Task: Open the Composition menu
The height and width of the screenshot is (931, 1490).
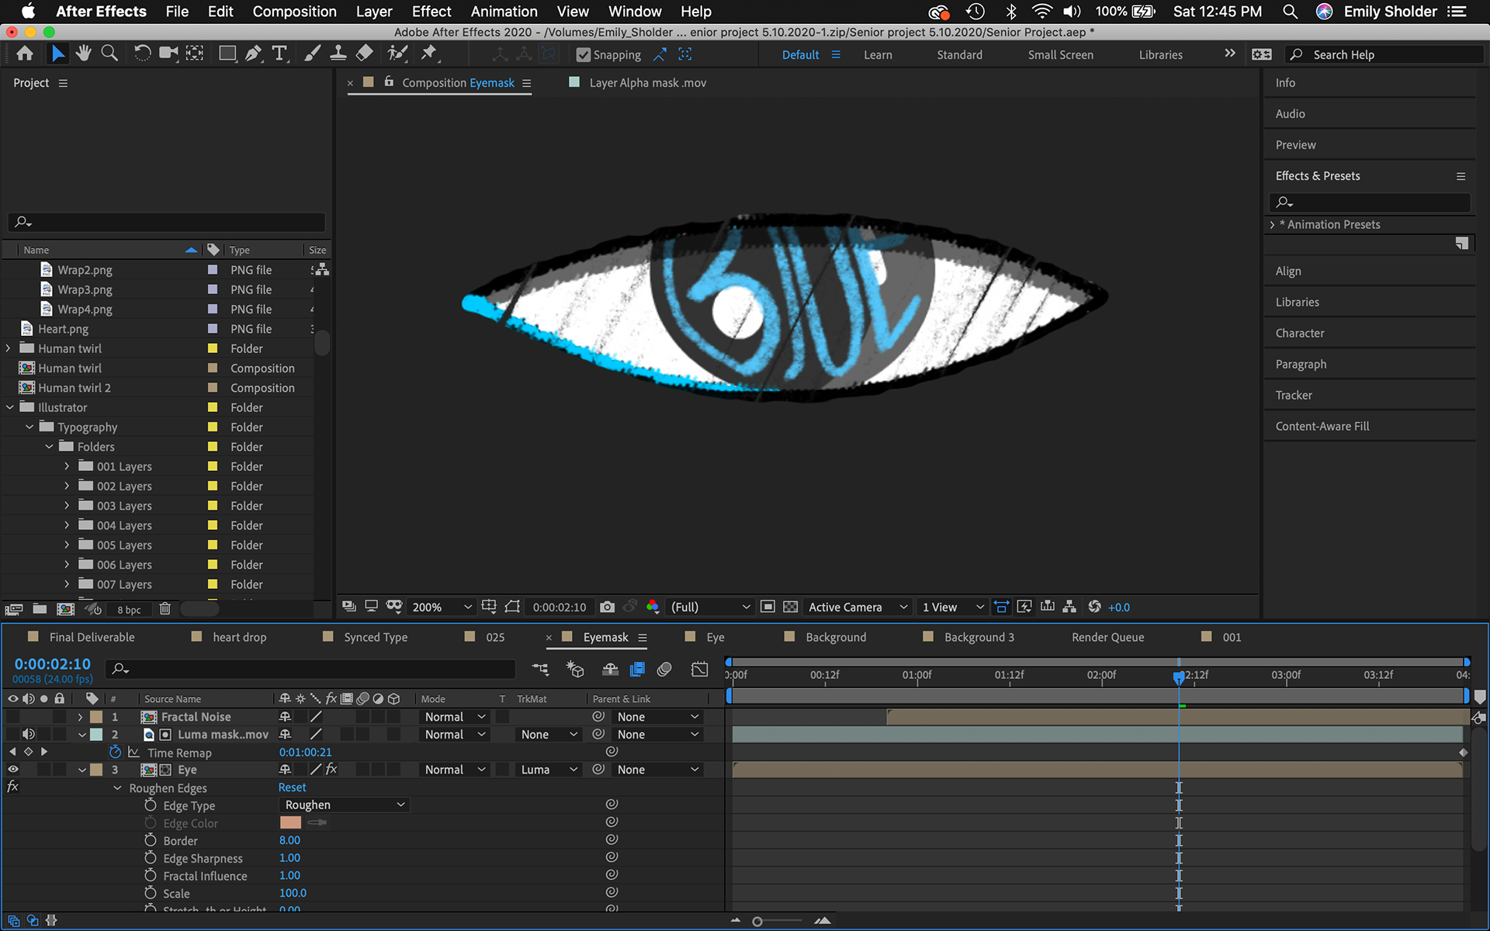Action: (x=295, y=12)
